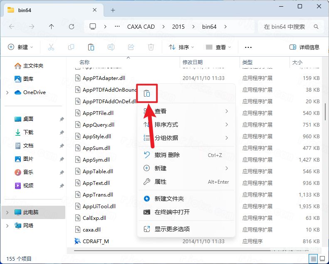Click CAXA CAD breadcrumb segment
The width and height of the screenshot is (329, 264).
point(141,27)
